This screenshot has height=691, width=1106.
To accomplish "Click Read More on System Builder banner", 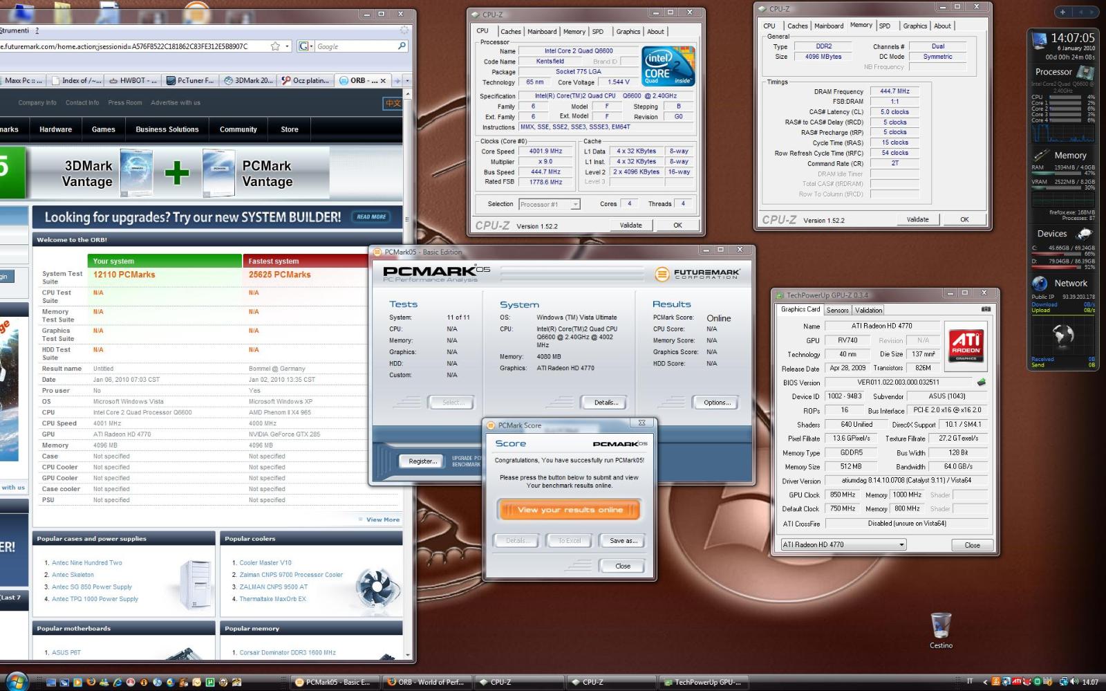I will (371, 216).
